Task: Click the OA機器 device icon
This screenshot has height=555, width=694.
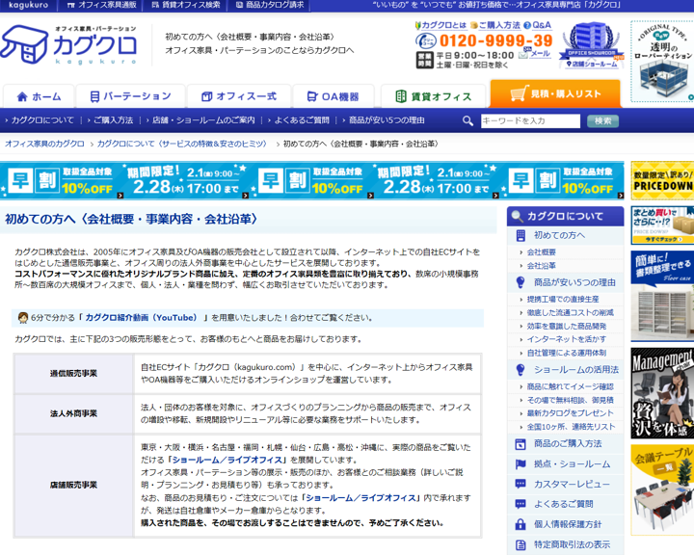Action: tap(312, 96)
